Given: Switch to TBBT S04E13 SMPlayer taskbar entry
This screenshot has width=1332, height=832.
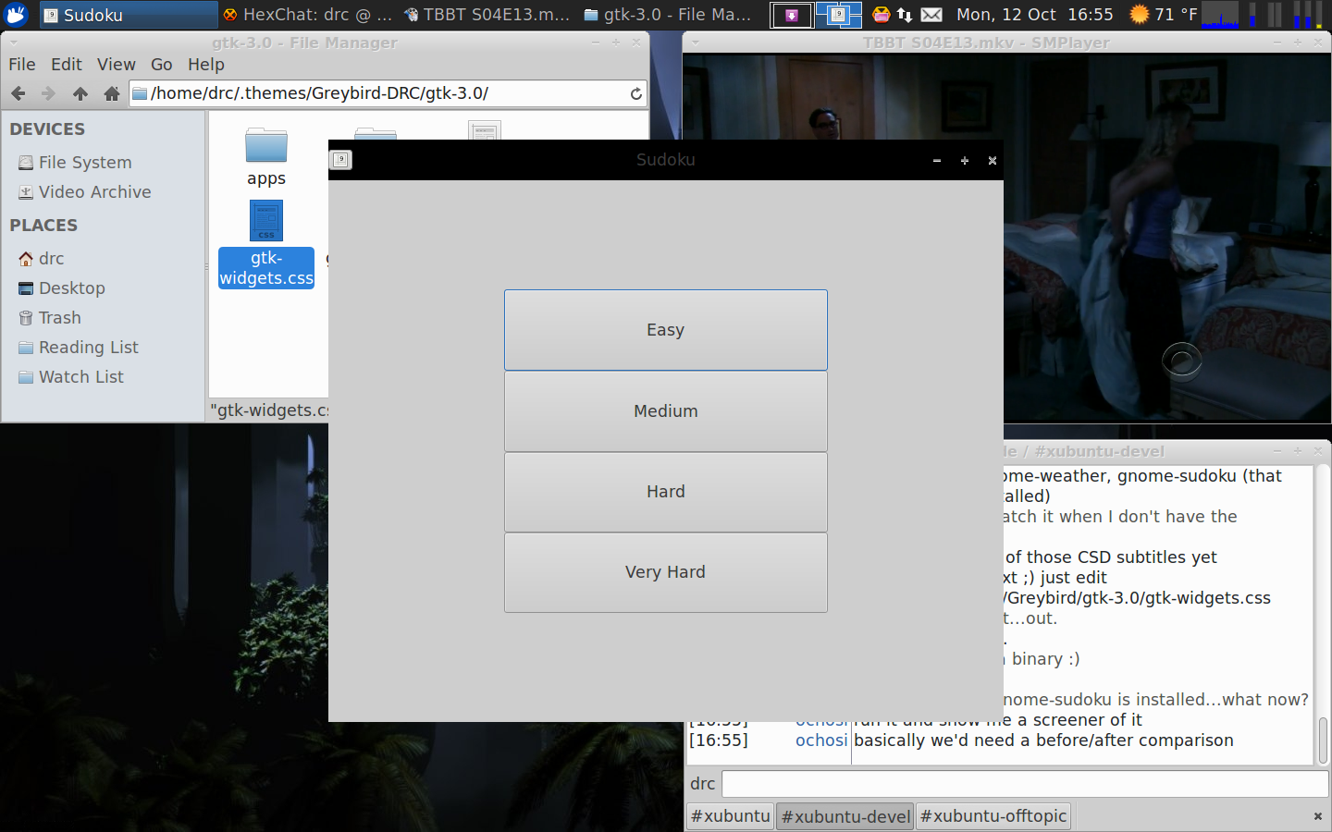Looking at the screenshot, I should [487, 15].
